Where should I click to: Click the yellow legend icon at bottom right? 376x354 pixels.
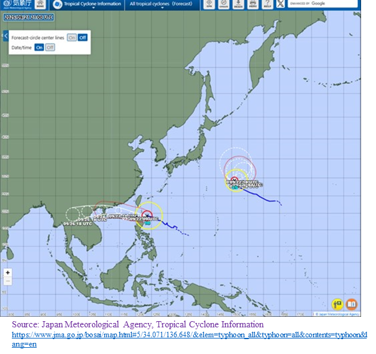pos(337,304)
